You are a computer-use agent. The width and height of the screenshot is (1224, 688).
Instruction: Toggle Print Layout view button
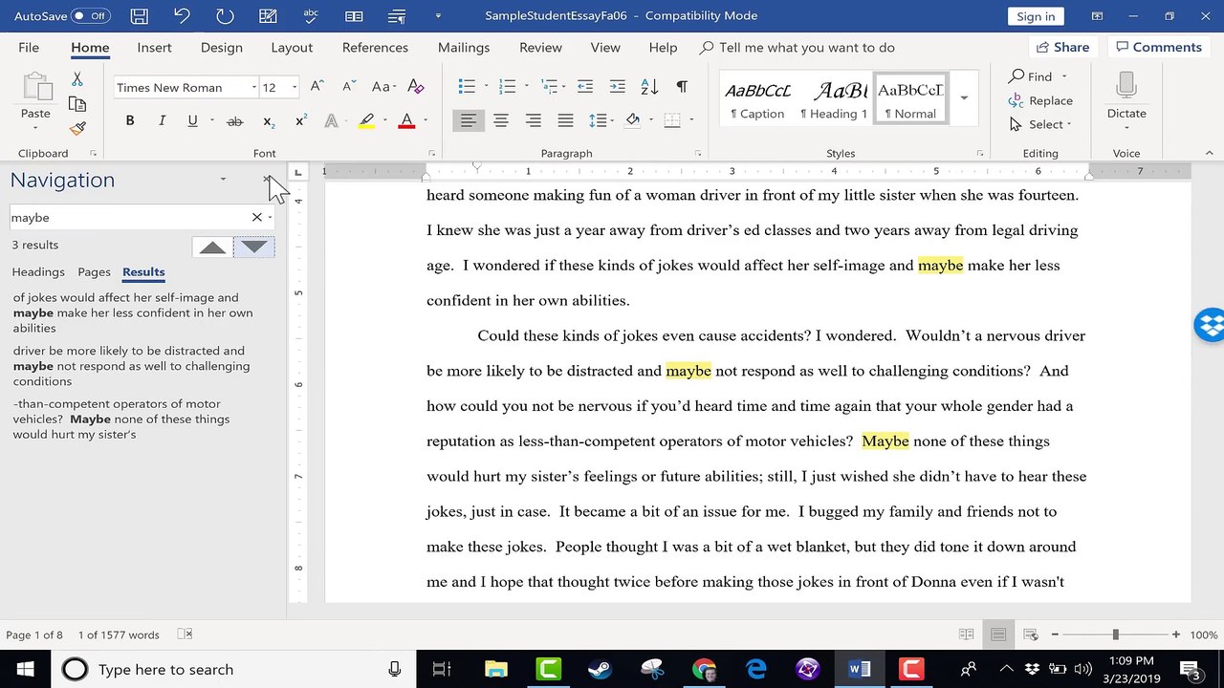998,634
